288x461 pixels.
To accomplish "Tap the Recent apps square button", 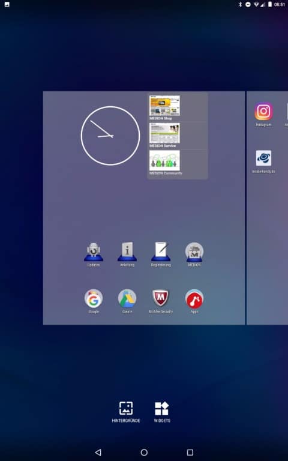I will [x=190, y=452].
